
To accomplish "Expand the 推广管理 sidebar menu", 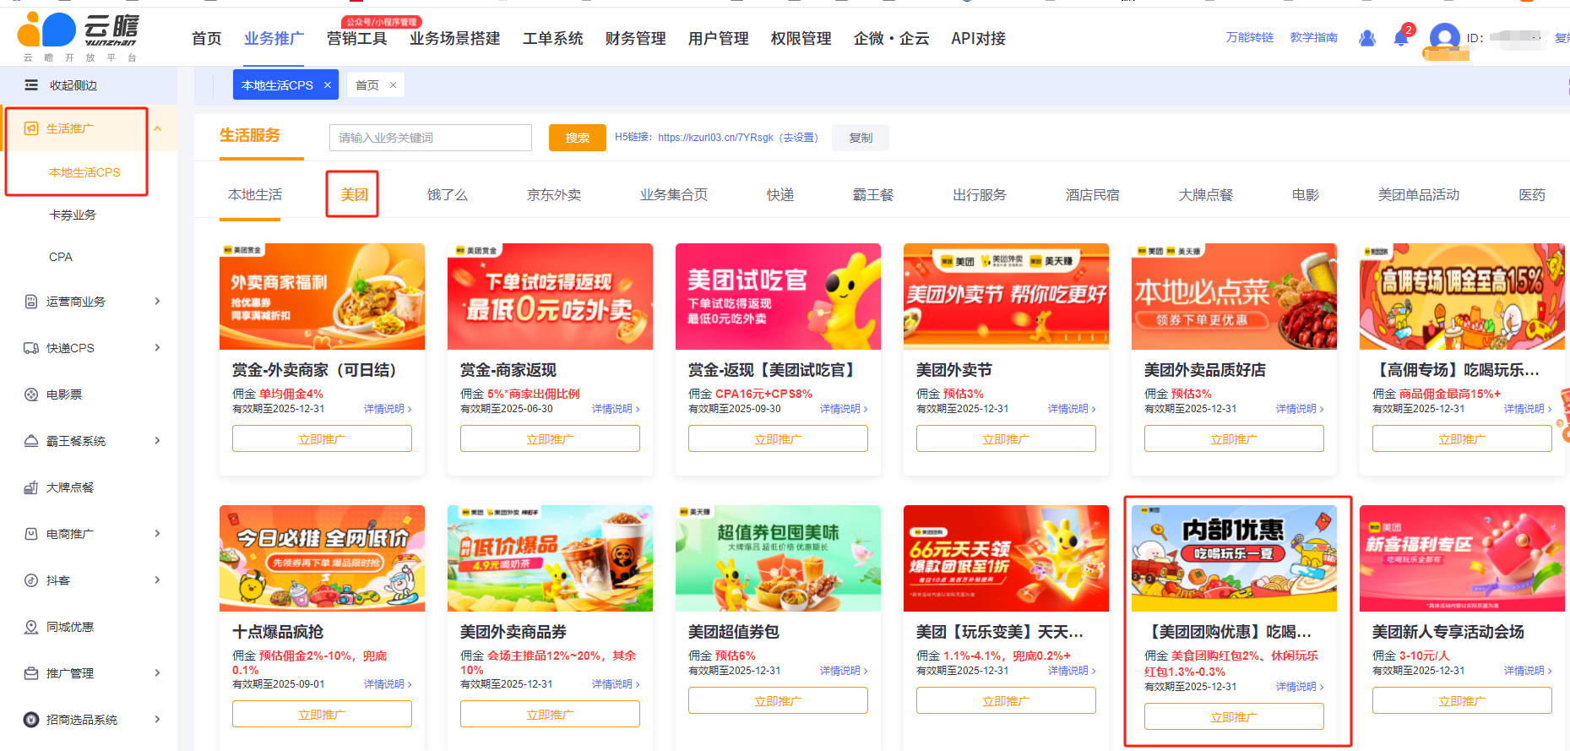I will [x=157, y=673].
